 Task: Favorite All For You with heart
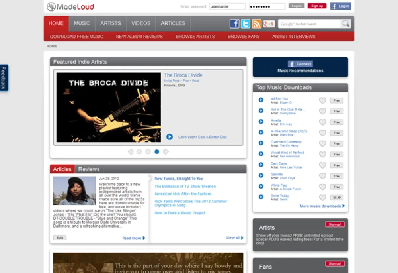(x=322, y=100)
